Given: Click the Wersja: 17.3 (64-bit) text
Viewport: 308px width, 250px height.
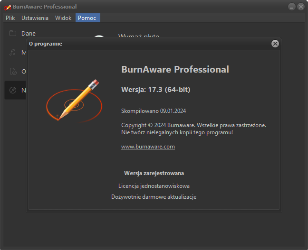Looking at the screenshot, I should click(156, 90).
